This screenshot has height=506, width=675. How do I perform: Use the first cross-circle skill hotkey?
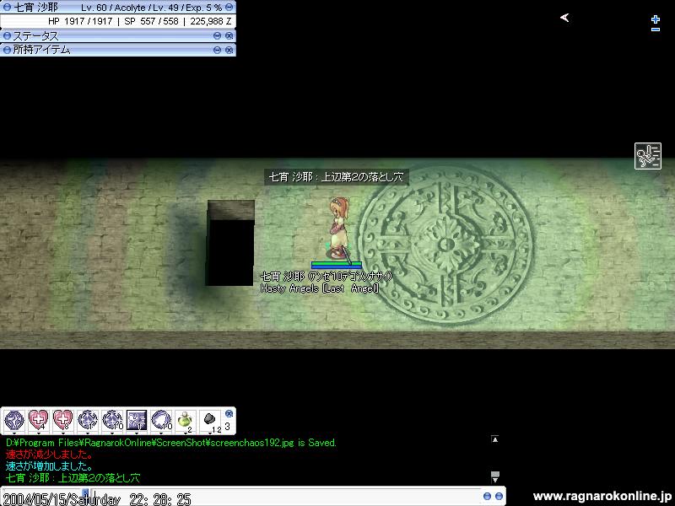[x=13, y=419]
